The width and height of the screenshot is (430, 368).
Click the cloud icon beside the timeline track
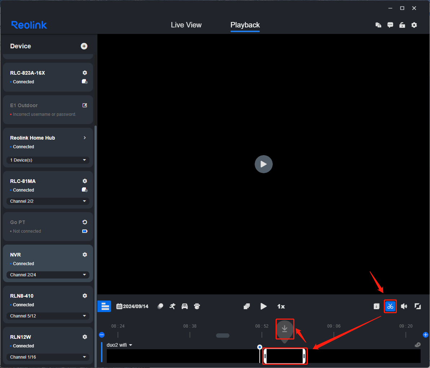(x=418, y=345)
